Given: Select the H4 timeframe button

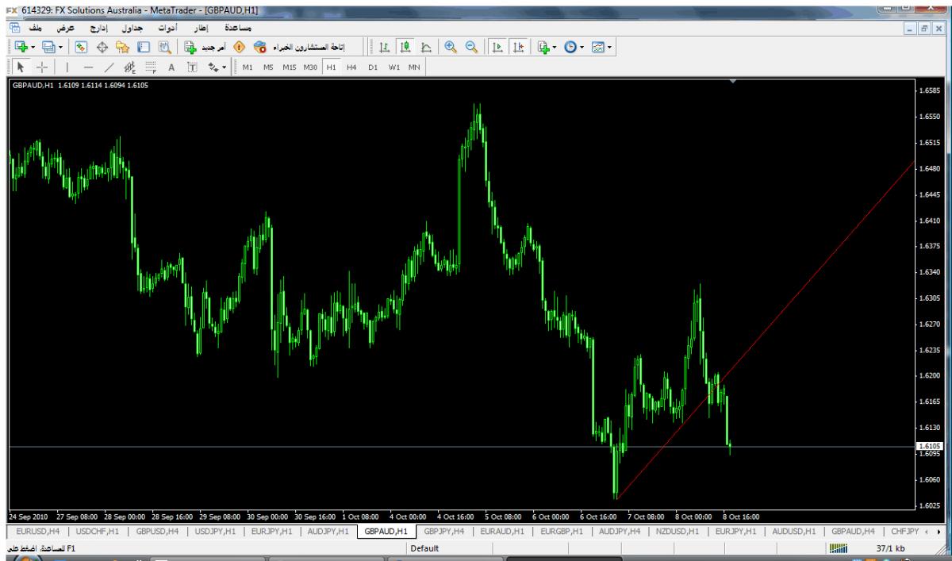Looking at the screenshot, I should [351, 67].
